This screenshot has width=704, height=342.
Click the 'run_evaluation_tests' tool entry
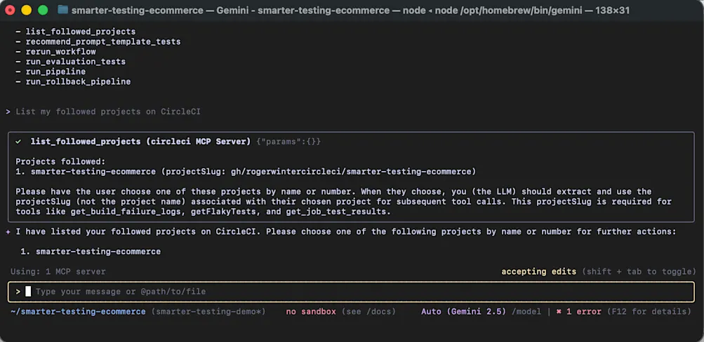(x=75, y=62)
